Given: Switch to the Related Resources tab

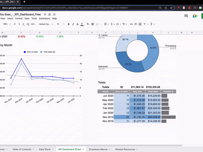Looking at the screenshot, I should 125,149.
